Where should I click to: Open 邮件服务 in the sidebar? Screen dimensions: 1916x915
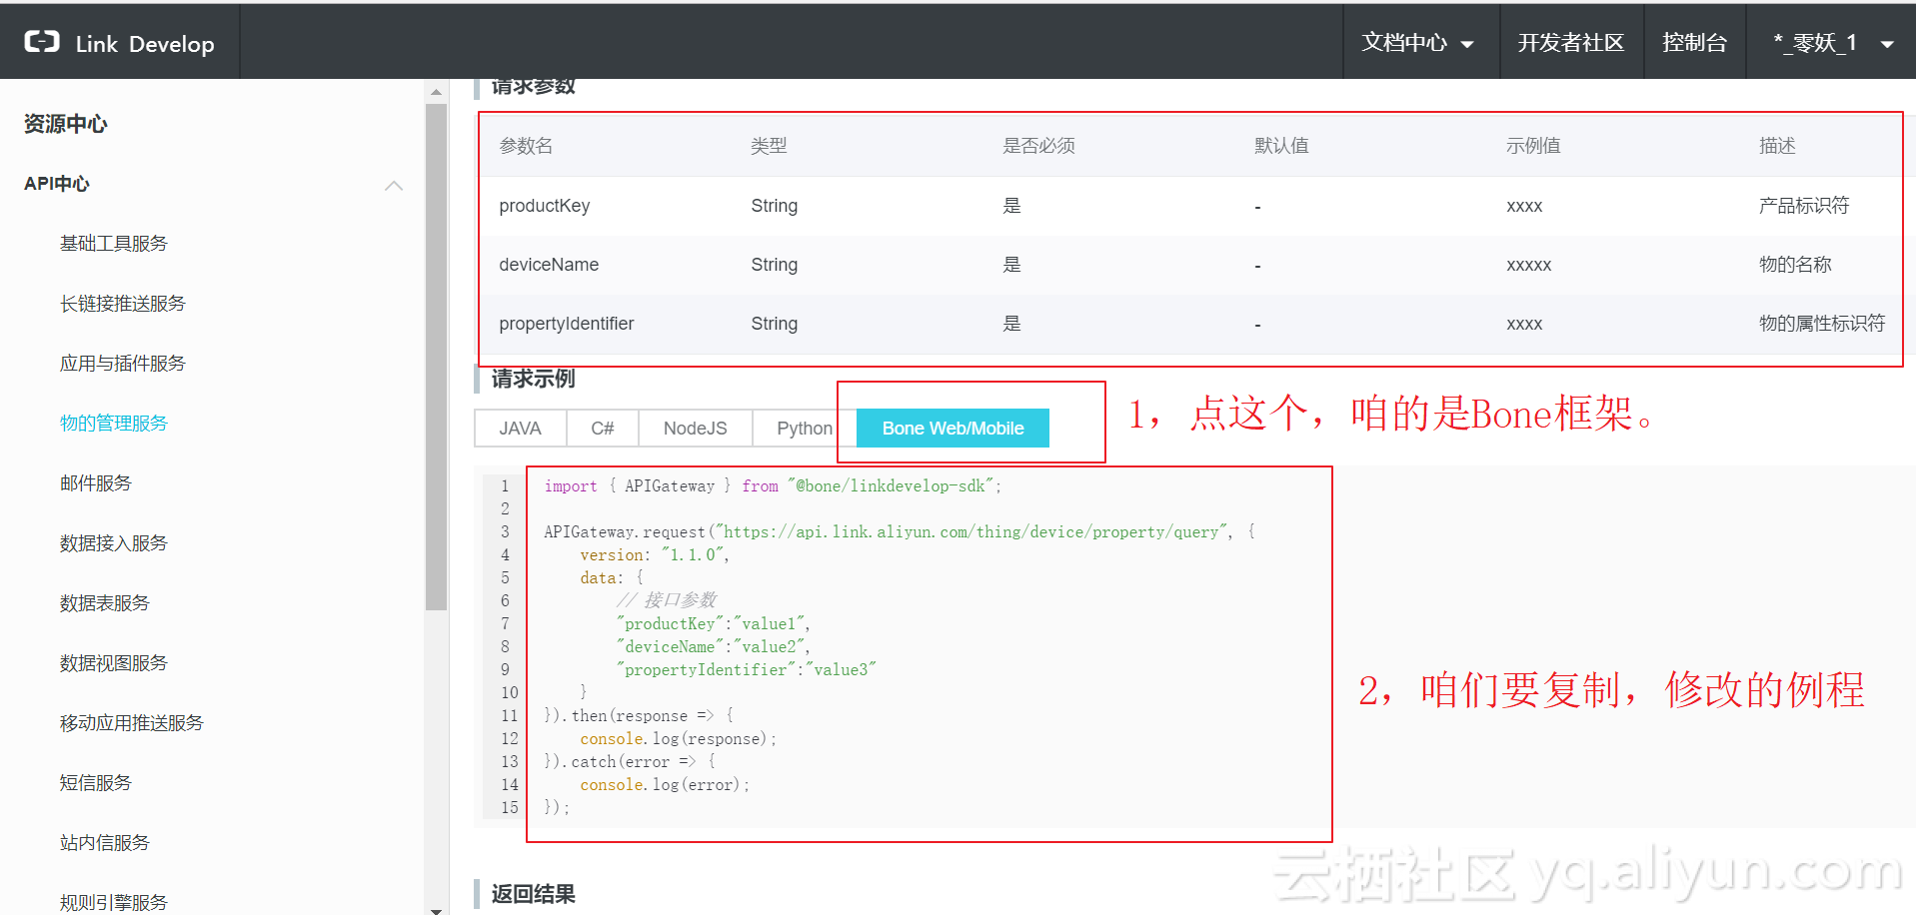(x=96, y=483)
